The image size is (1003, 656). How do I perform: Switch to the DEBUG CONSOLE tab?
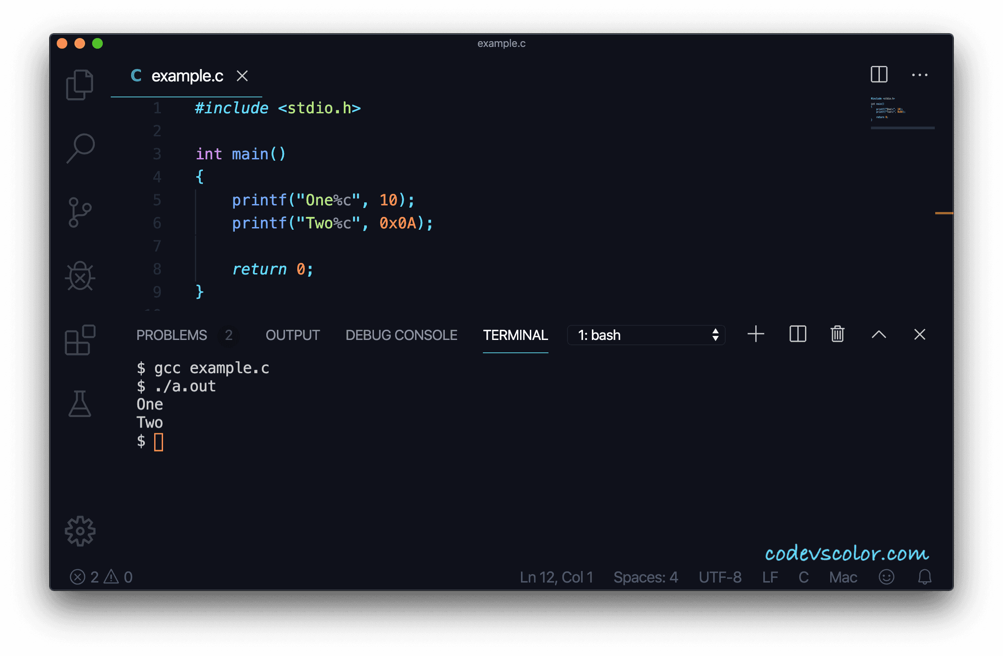(401, 335)
